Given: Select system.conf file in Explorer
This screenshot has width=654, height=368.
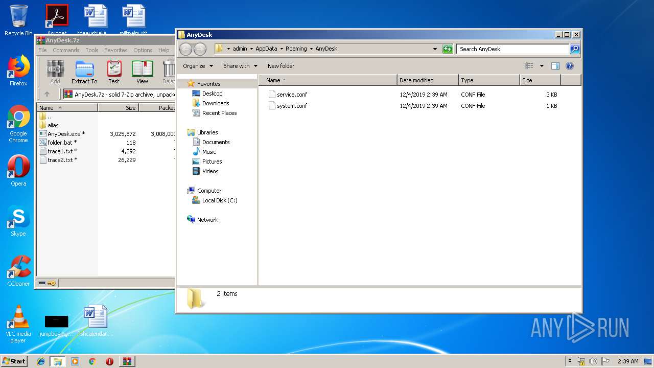Looking at the screenshot, I should 288,106.
